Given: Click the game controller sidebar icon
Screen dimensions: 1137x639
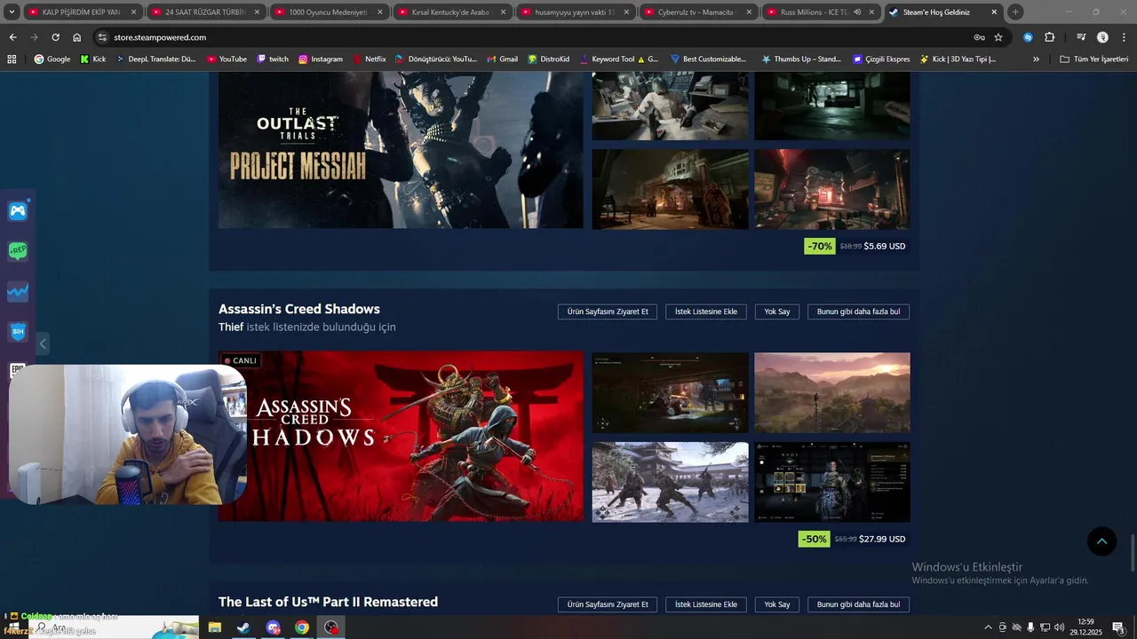Looking at the screenshot, I should coord(18,211).
